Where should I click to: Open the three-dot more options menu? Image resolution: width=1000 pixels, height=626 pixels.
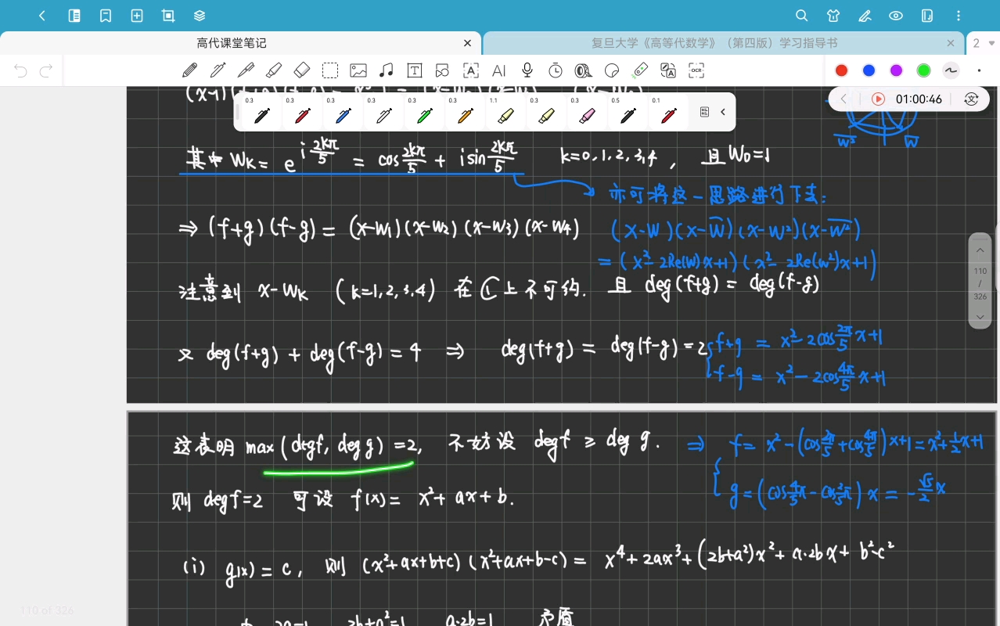tap(959, 16)
